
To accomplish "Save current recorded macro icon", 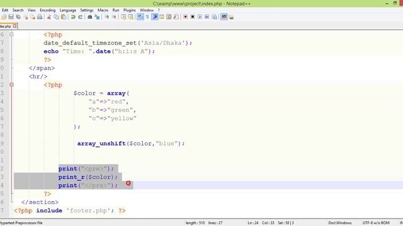I will [x=214, y=17].
